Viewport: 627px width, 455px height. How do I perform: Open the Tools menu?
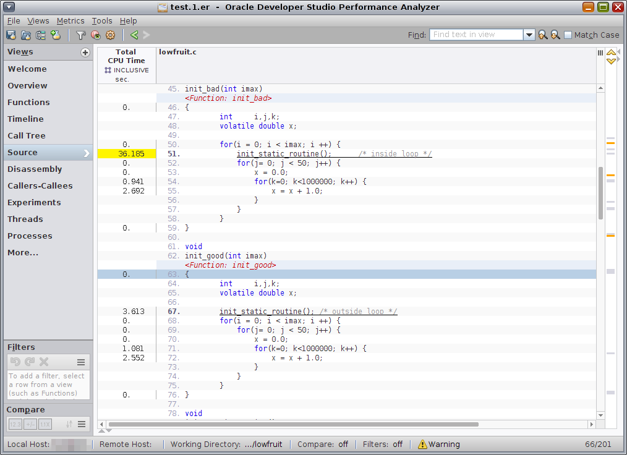[102, 21]
